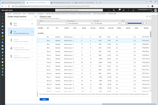Open browser menu three-dots icon
This screenshot has height=105, width=158.
point(156,6)
